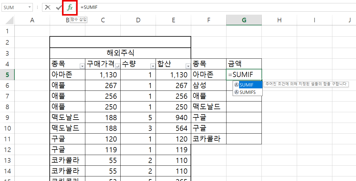The width and height of the screenshot is (356, 181).
Task: Select column F header
Action: pyautogui.click(x=209, y=20)
